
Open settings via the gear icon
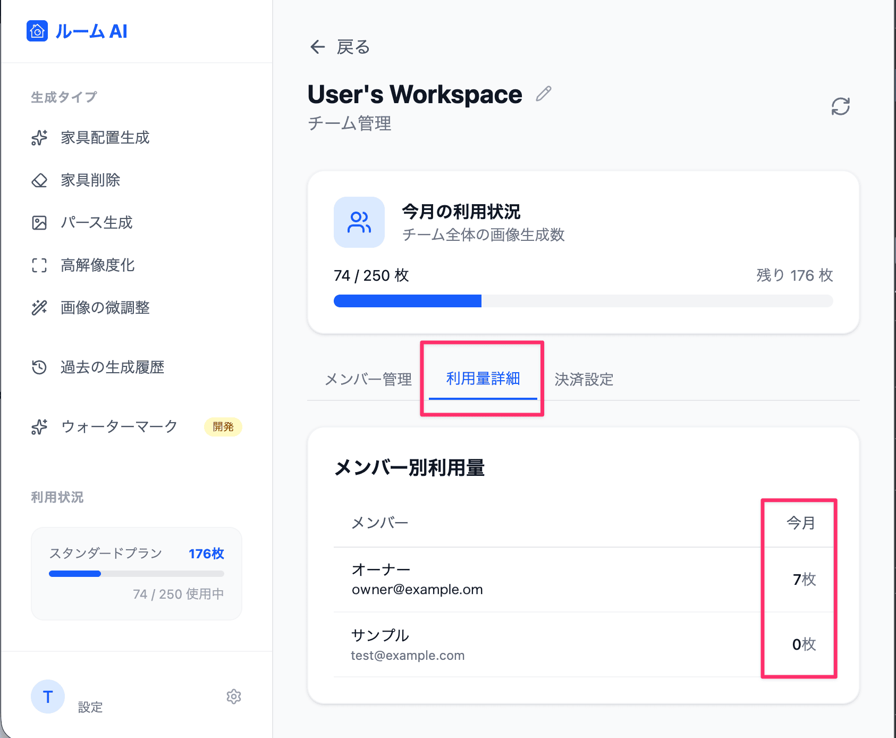point(234,697)
